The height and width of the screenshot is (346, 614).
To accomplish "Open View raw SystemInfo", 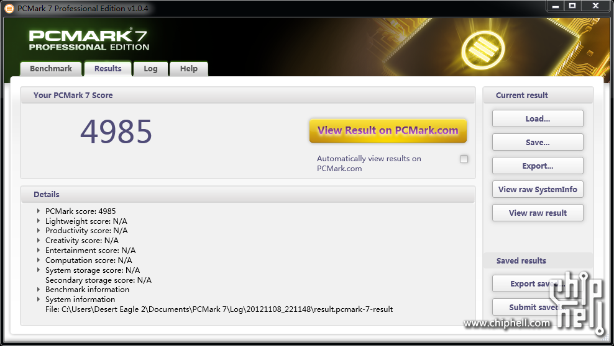I will click(x=538, y=189).
